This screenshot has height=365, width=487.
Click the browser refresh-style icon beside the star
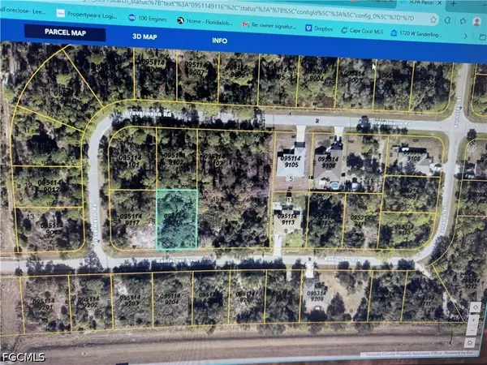click(x=447, y=20)
